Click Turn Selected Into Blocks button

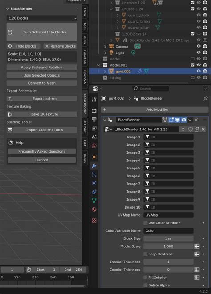pos(42,32)
